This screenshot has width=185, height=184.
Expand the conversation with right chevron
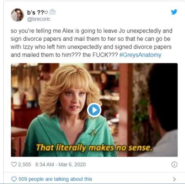pos(174,179)
